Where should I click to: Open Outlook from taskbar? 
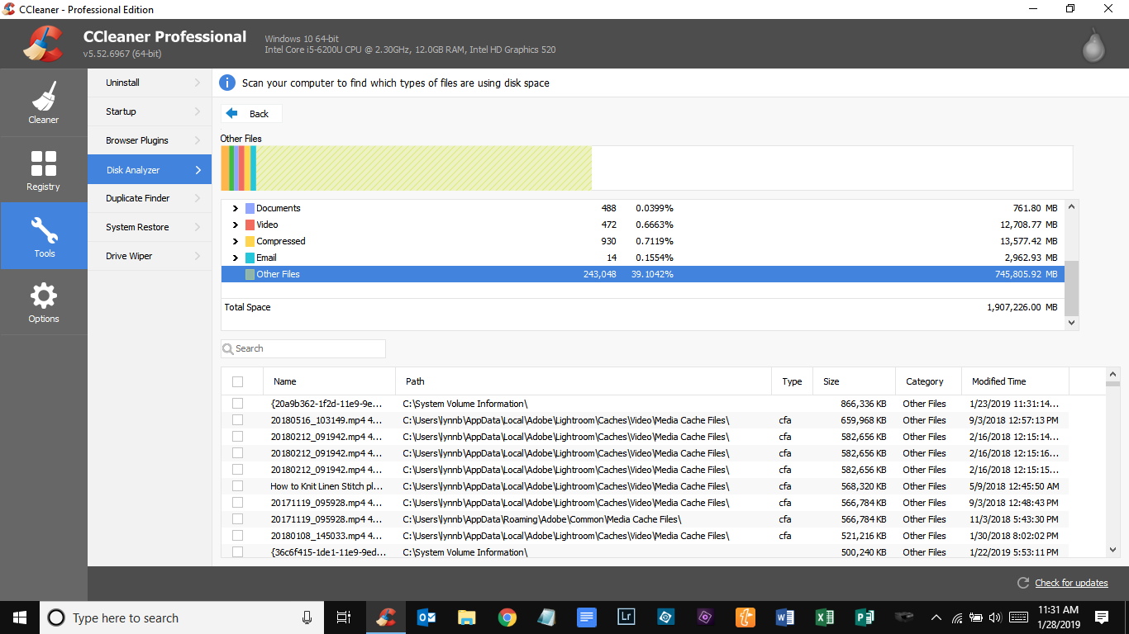click(x=426, y=617)
